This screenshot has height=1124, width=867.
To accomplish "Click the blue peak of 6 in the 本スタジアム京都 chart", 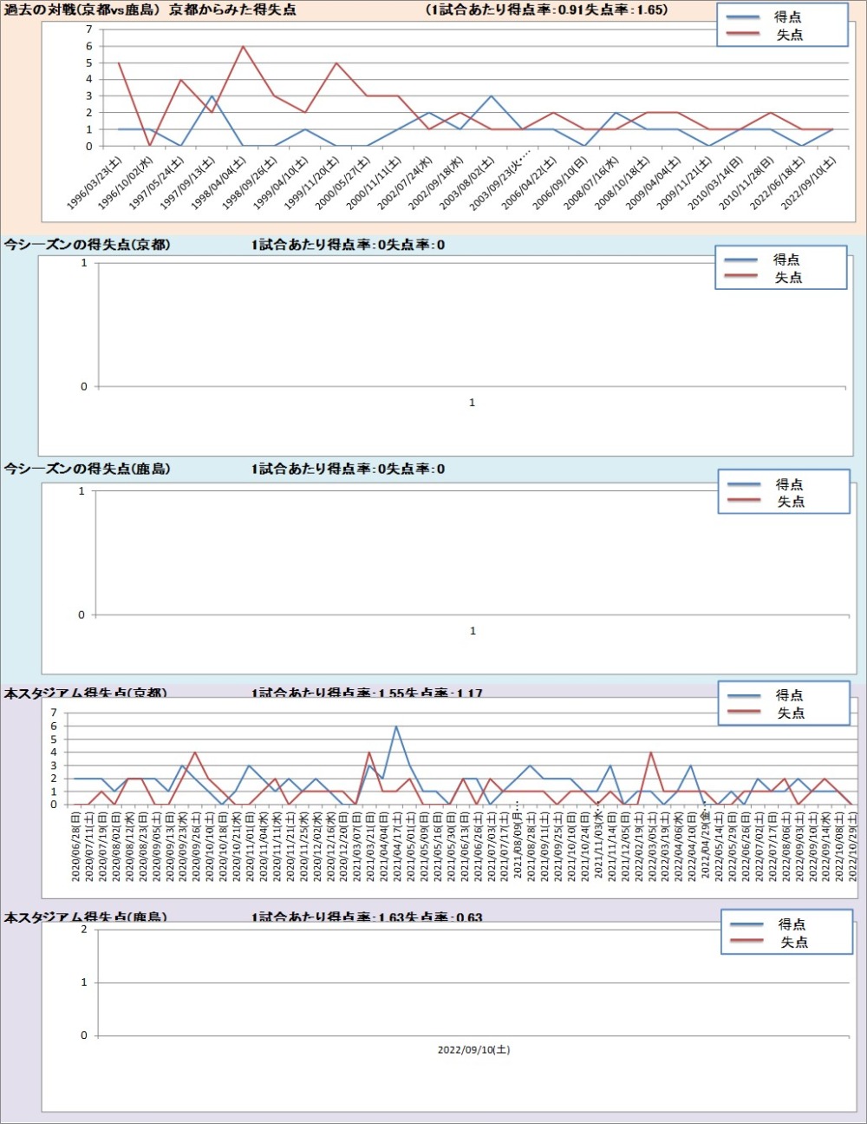I will (396, 726).
